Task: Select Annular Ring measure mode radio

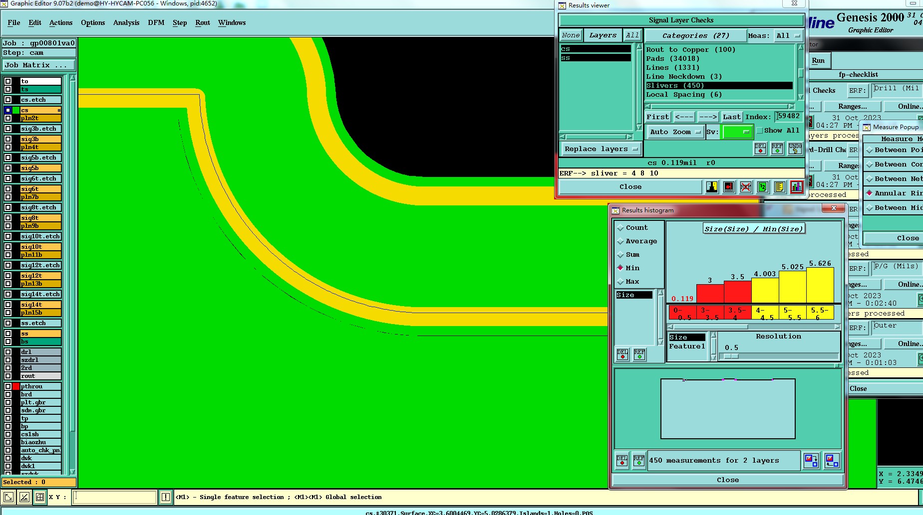Action: pyautogui.click(x=869, y=193)
